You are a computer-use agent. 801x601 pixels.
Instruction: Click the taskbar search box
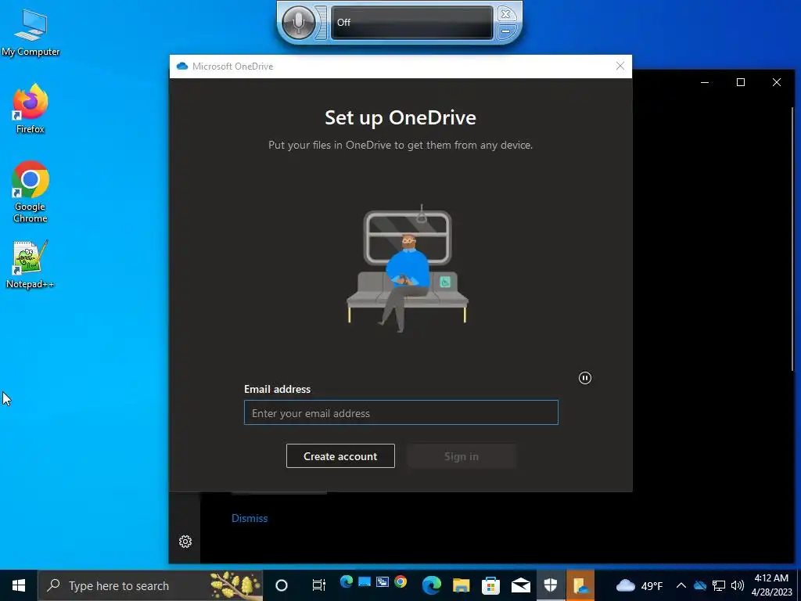[x=150, y=585]
